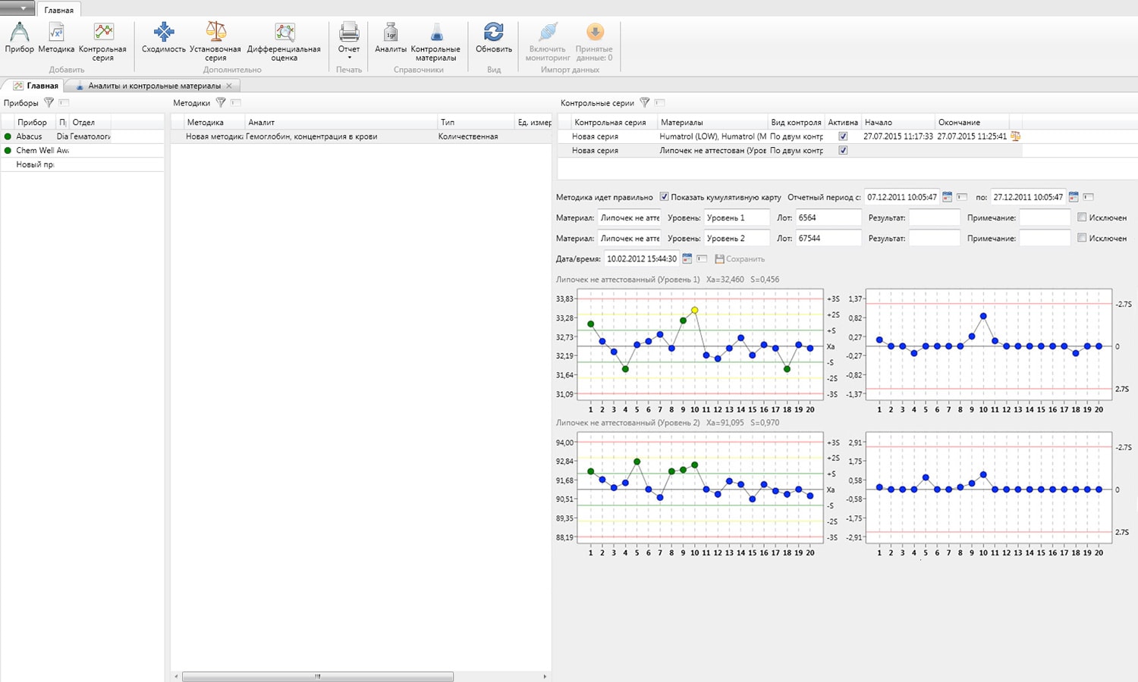Screen dimensions: 1138x682
Task: Sort by Аналит column header
Action: 341,122
